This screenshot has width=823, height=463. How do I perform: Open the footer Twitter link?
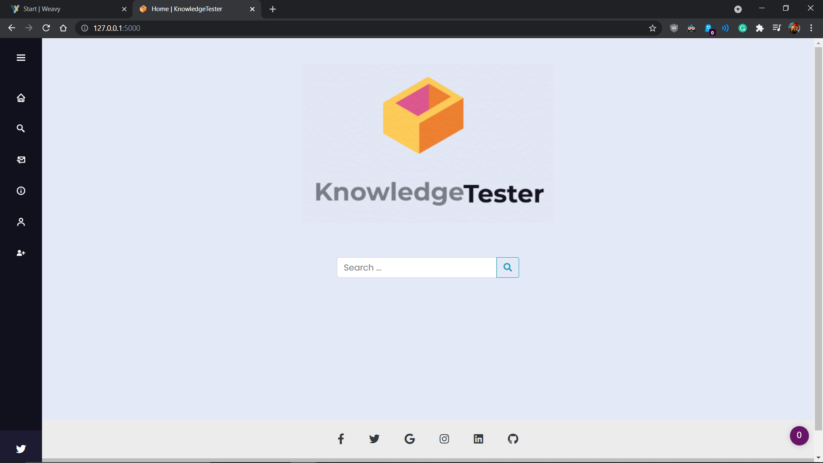[x=374, y=439]
